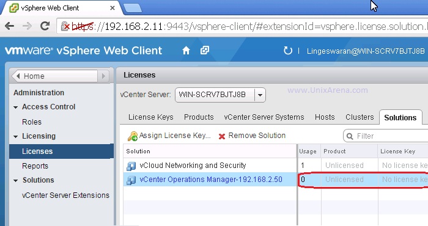Click Assign License Key button
This screenshot has height=226, width=428.
click(x=169, y=136)
